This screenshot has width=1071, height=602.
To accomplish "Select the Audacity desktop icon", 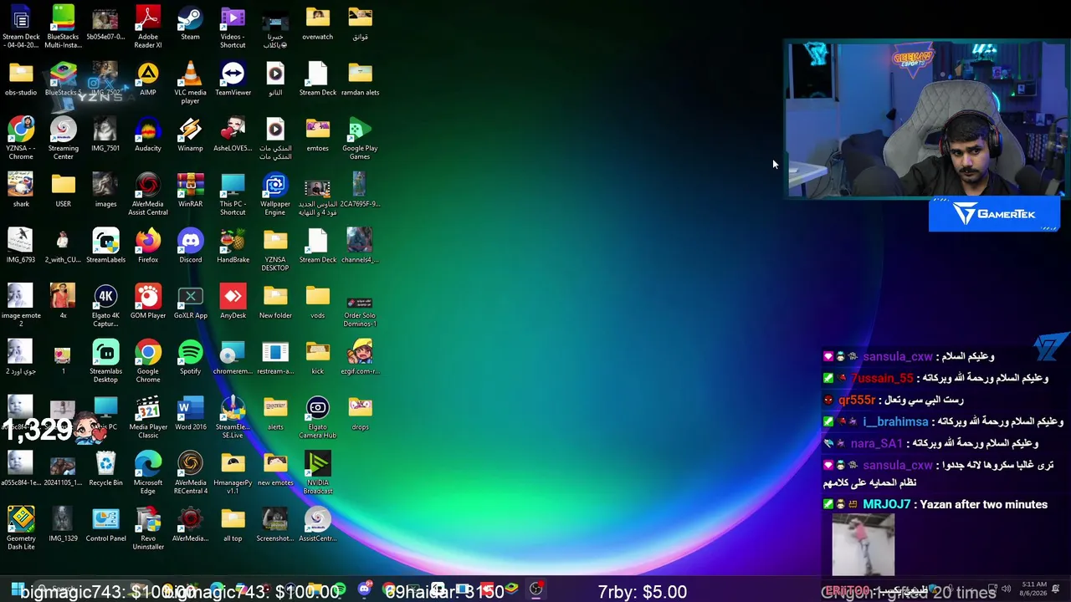I will click(148, 135).
